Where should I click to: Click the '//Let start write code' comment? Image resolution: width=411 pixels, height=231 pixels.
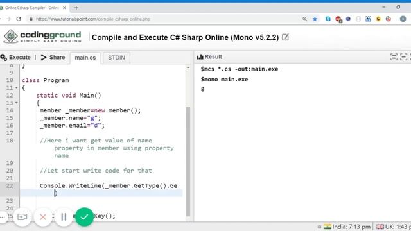tap(96, 171)
